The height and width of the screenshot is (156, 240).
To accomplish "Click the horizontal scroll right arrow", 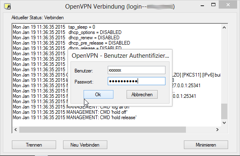I will [x=217, y=130].
